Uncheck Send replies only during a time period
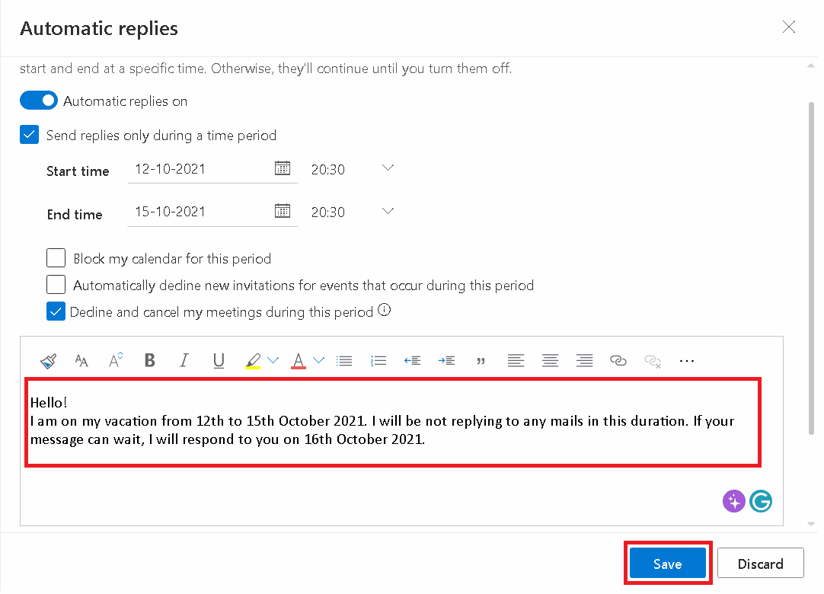 (x=30, y=136)
